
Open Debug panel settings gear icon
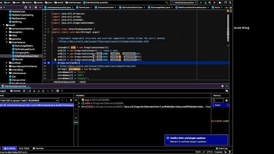[x=222, y=86]
